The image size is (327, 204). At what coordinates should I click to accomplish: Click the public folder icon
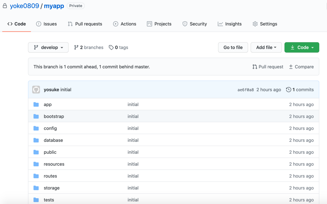coord(36,152)
